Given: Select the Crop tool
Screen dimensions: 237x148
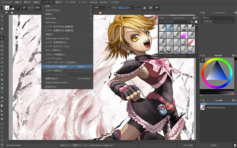Looking at the screenshot, I should 2,80.
